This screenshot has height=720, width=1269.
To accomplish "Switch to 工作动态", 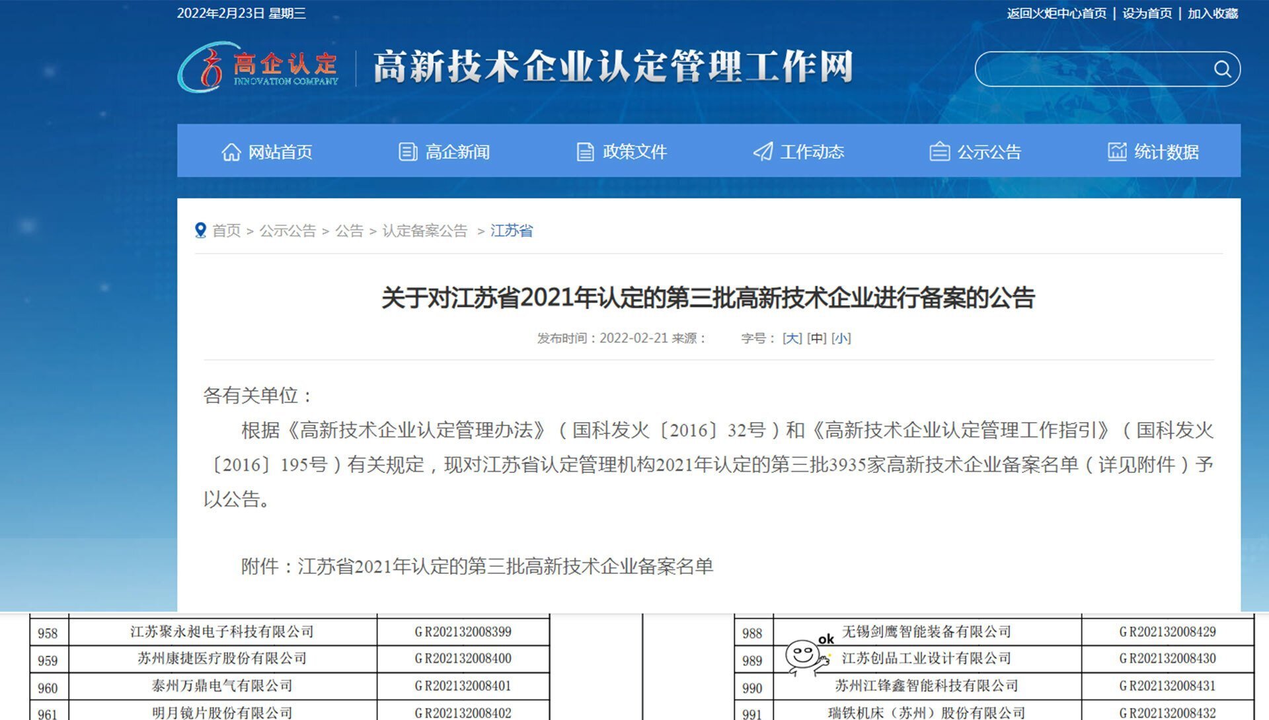I will 813,151.
